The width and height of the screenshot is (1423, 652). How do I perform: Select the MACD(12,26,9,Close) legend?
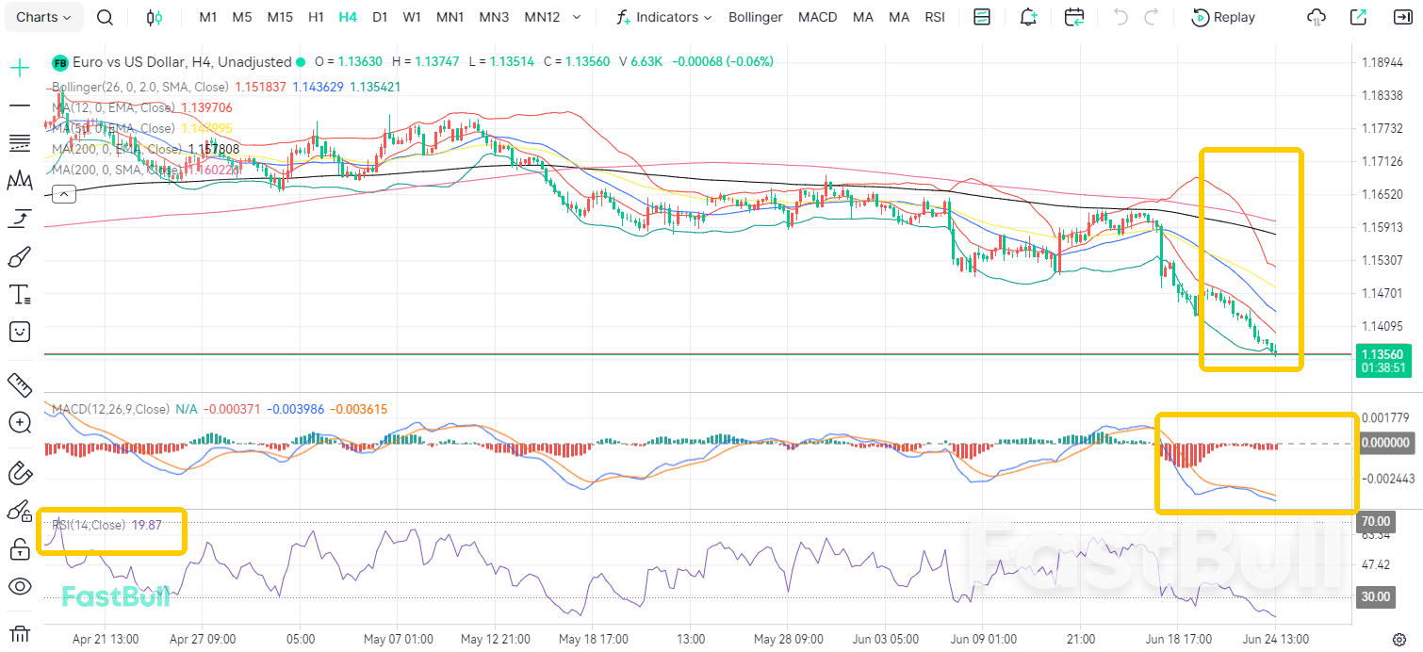110,409
